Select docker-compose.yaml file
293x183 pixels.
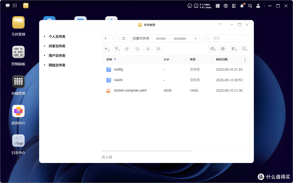click(x=175, y=90)
